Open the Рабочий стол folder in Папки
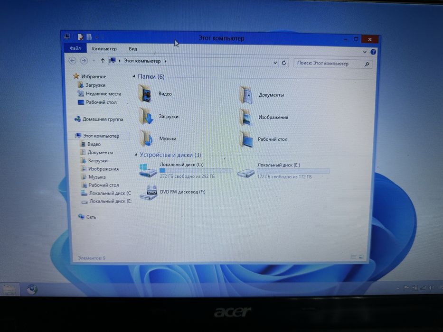Viewport: 443px width, 332px height. click(264, 139)
